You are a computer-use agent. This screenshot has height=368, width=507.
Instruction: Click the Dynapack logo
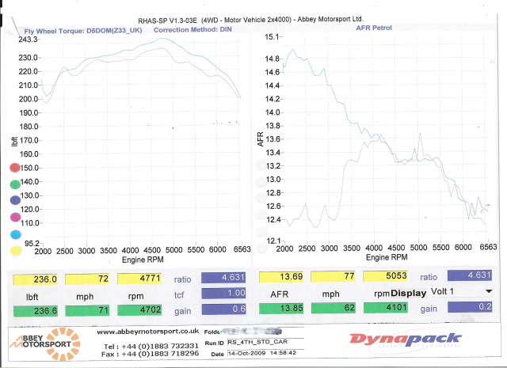(405, 340)
